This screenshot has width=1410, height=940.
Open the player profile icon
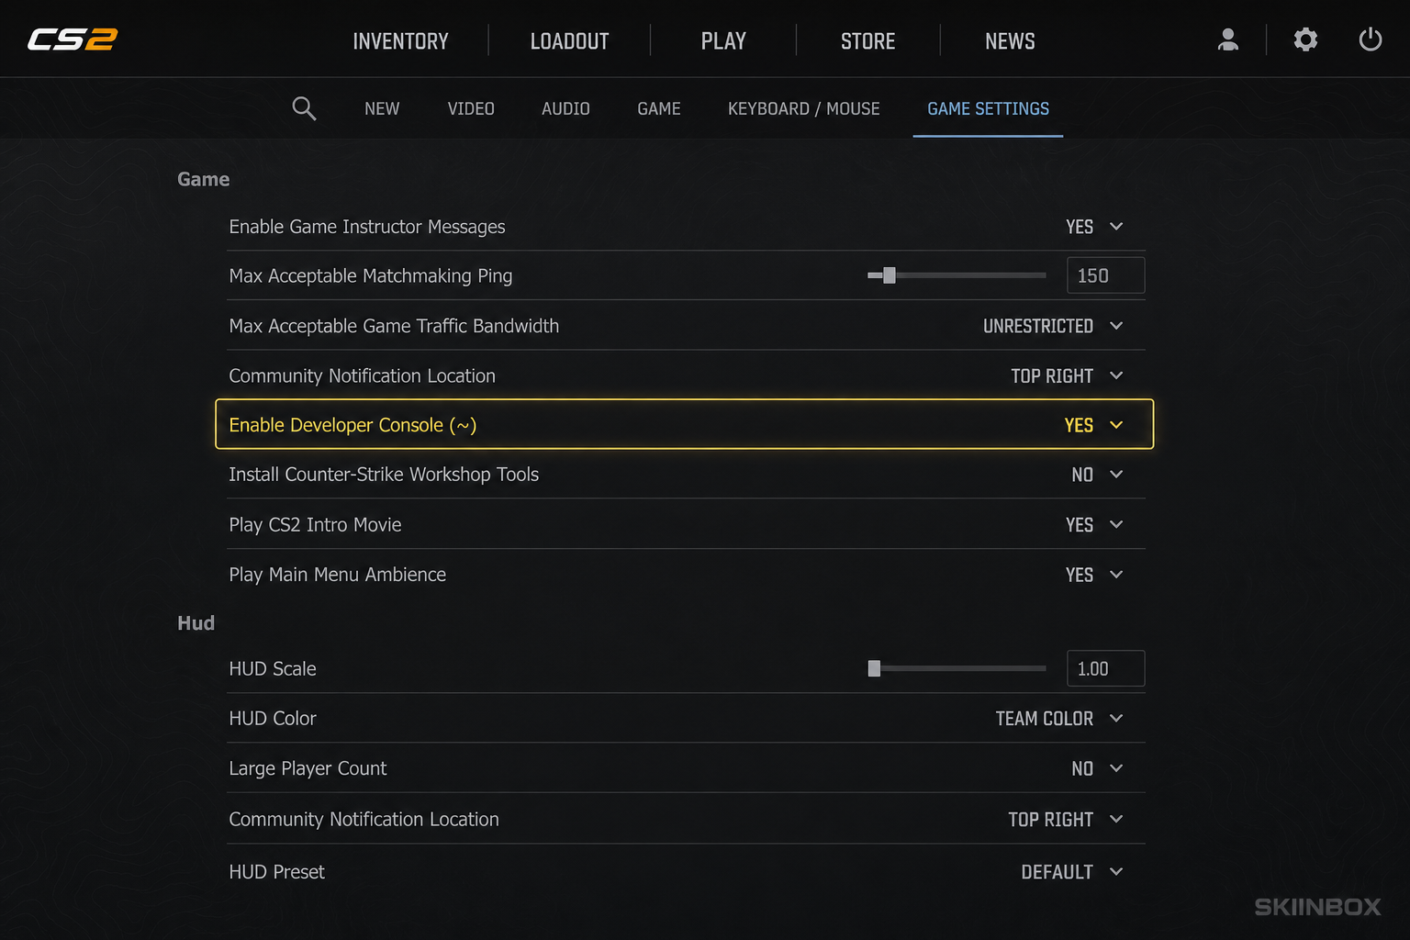[x=1227, y=39]
